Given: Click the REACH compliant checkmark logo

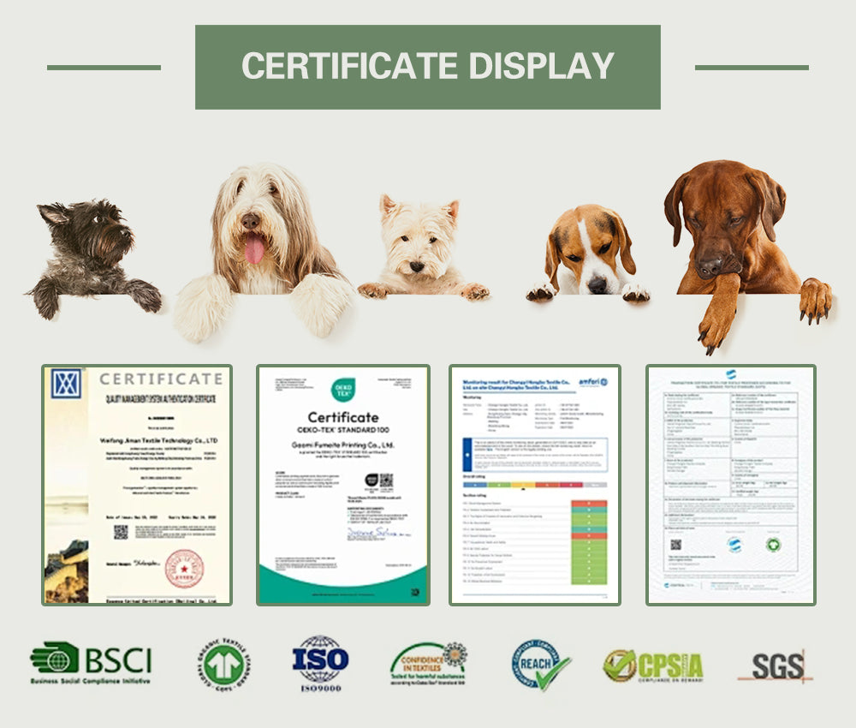Looking at the screenshot, I should (541, 665).
